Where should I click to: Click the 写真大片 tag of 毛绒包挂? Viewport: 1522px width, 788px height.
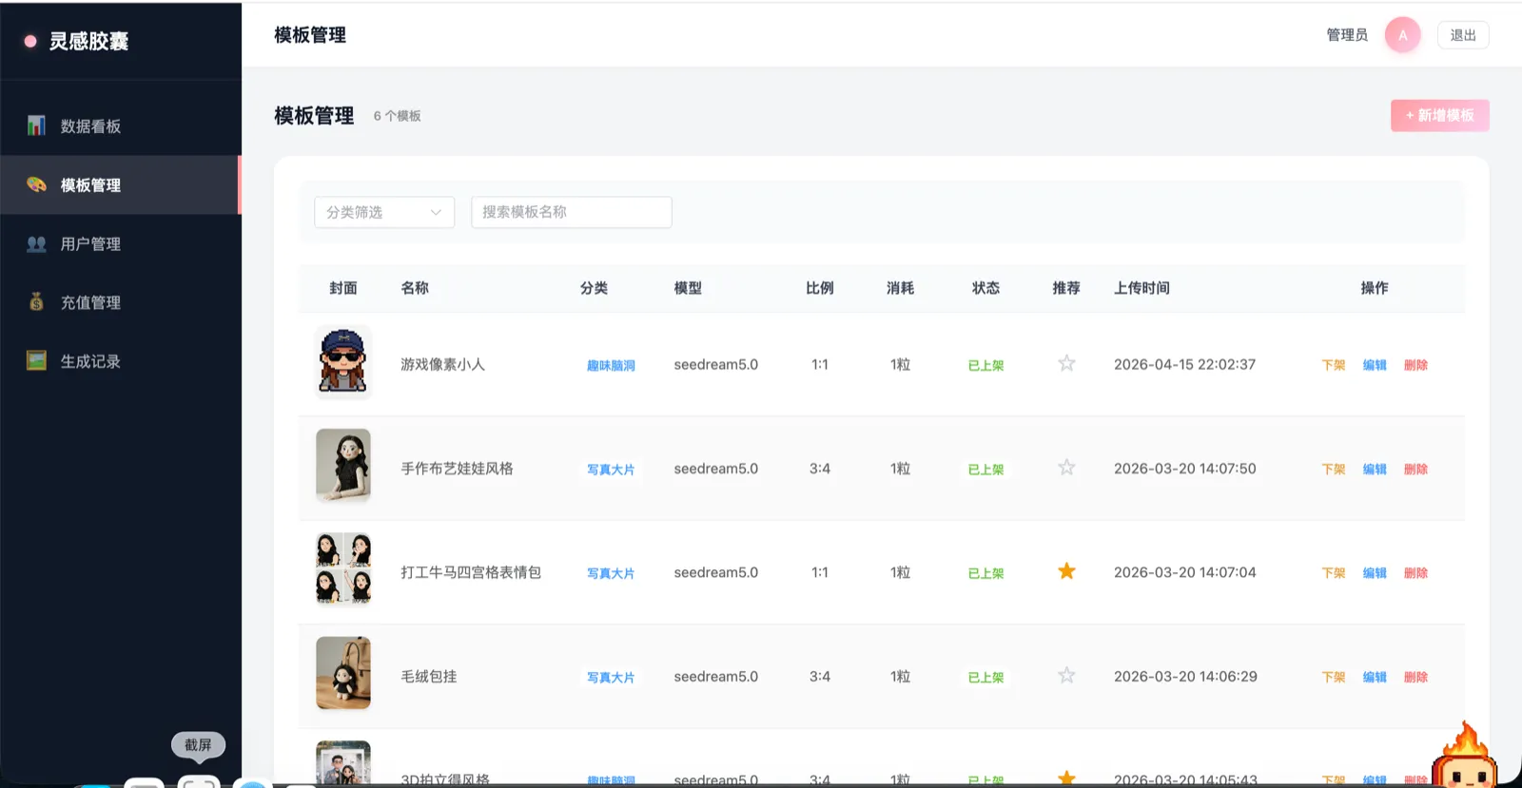(611, 678)
